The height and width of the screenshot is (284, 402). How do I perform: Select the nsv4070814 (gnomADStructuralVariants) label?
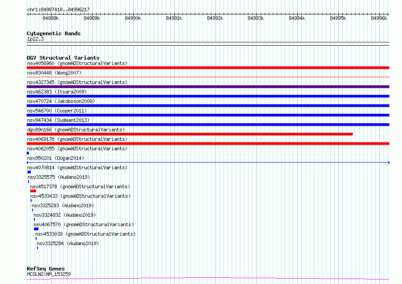(77, 168)
